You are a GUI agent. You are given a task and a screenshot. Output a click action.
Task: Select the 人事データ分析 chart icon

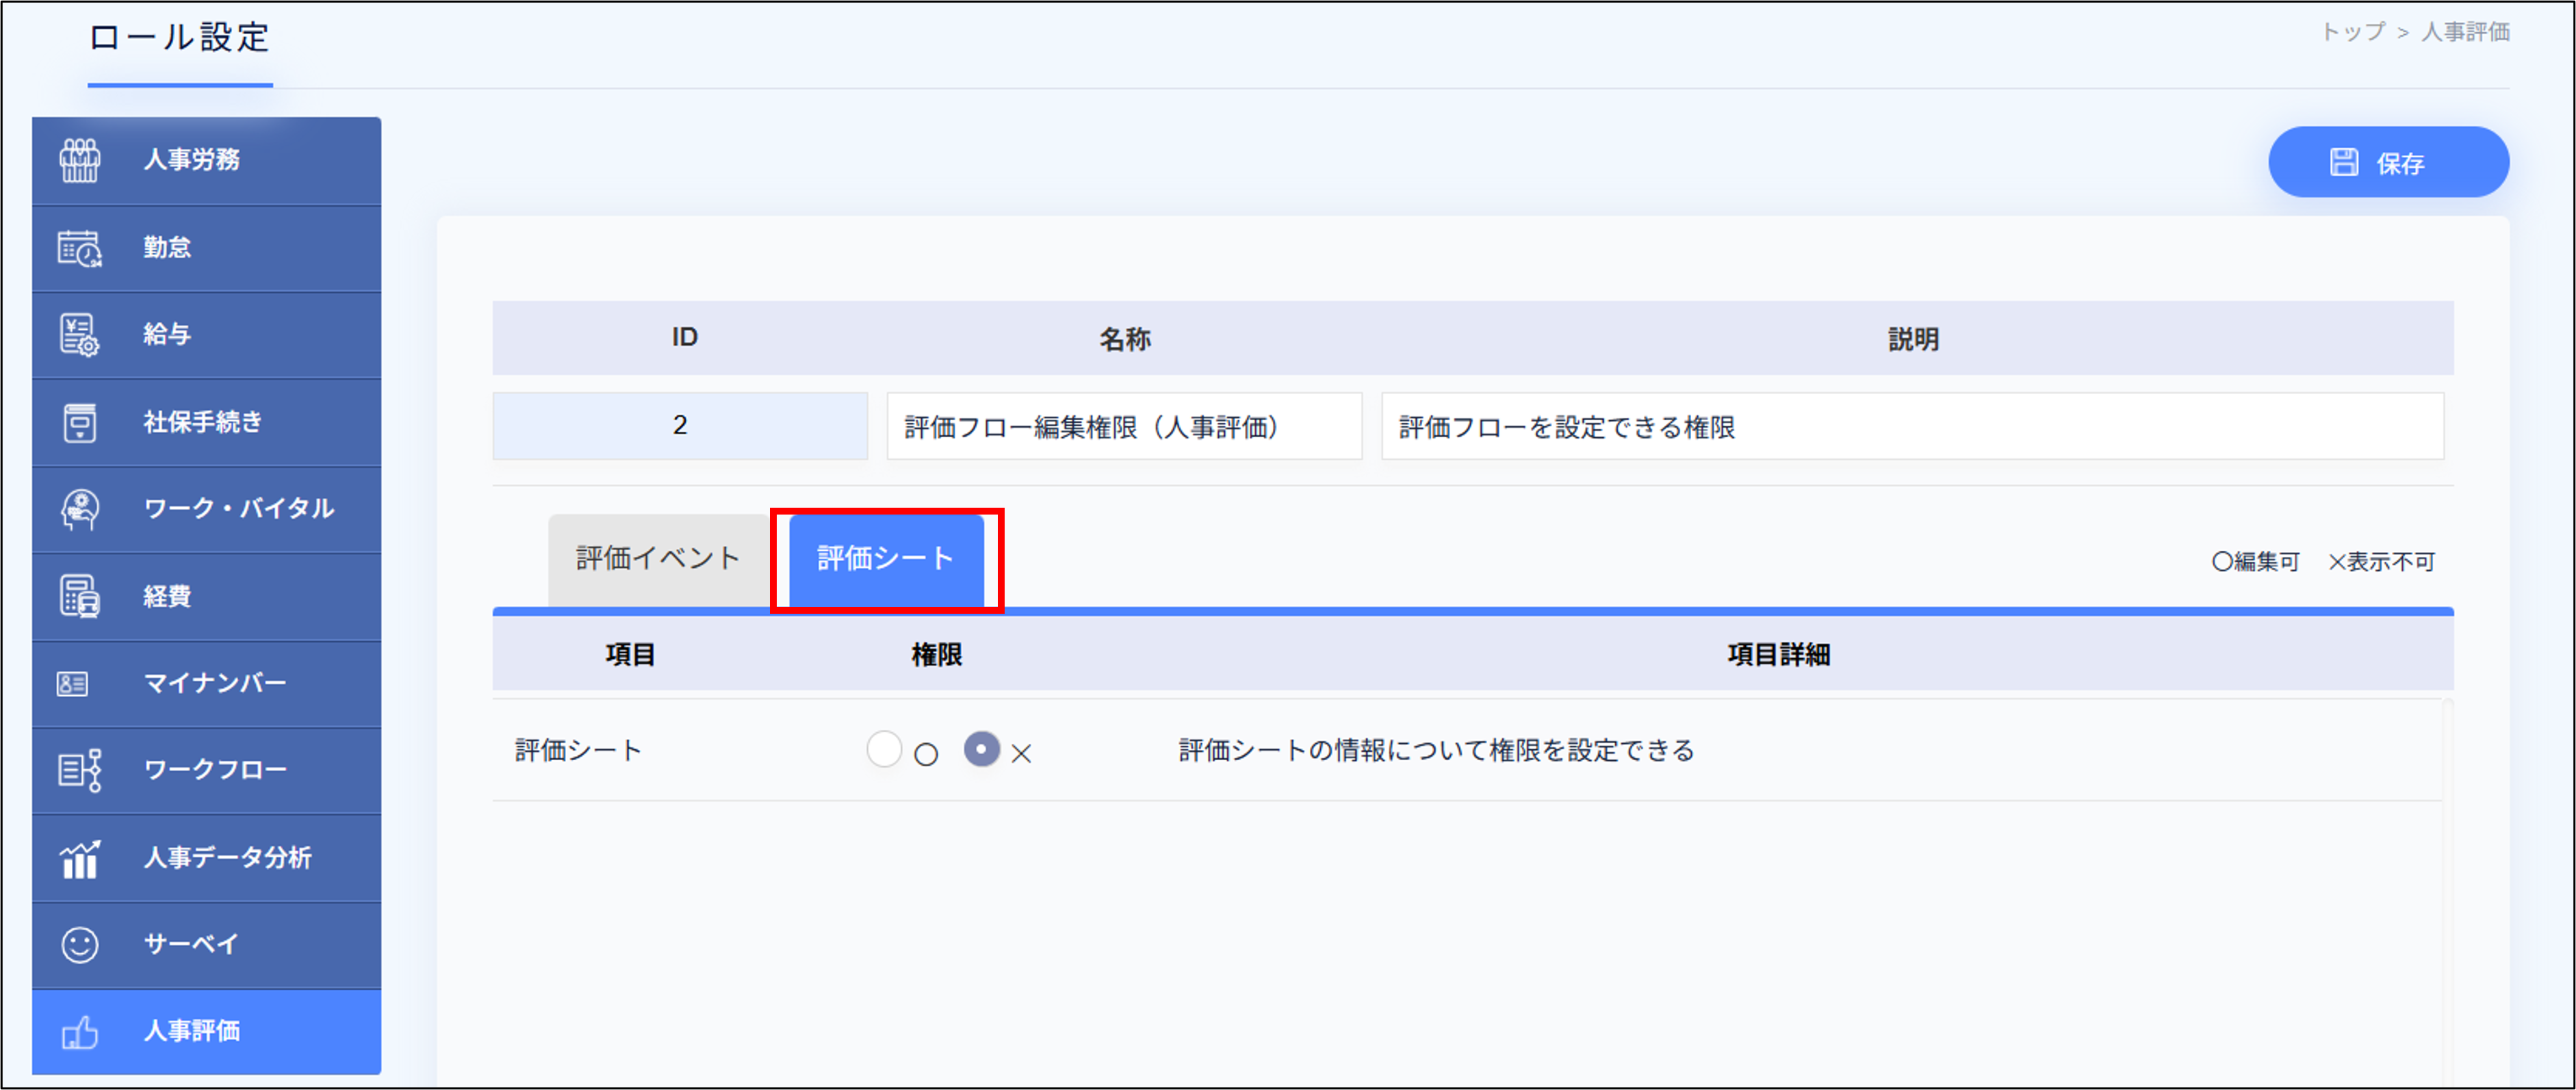pos(80,857)
